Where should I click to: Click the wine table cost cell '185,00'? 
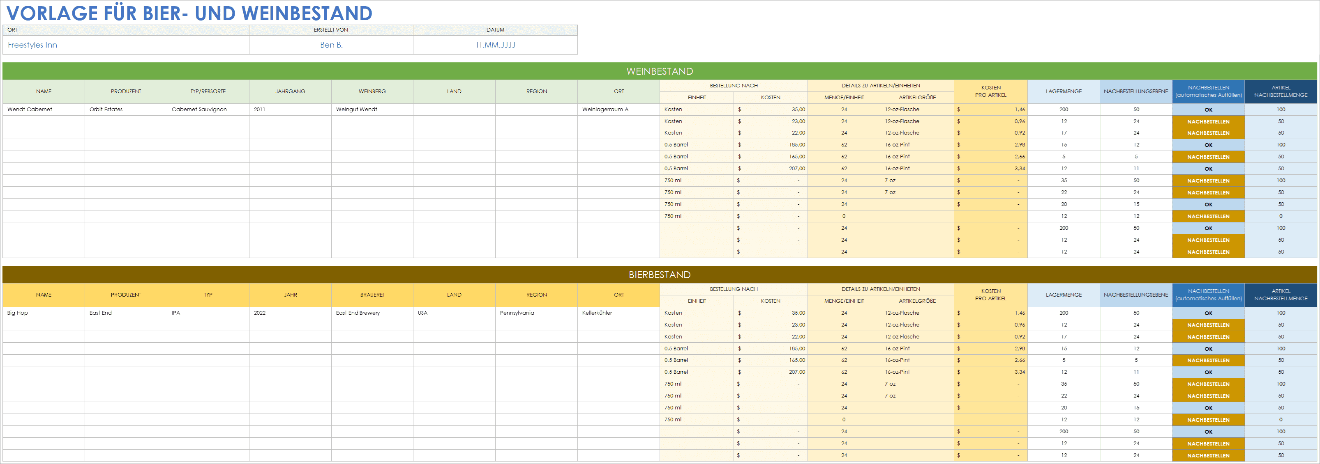pyautogui.click(x=771, y=145)
